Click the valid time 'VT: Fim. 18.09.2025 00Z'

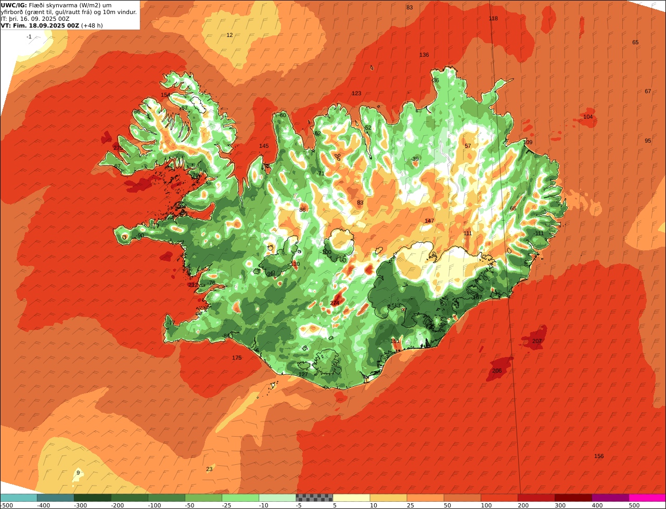[x=40, y=25]
